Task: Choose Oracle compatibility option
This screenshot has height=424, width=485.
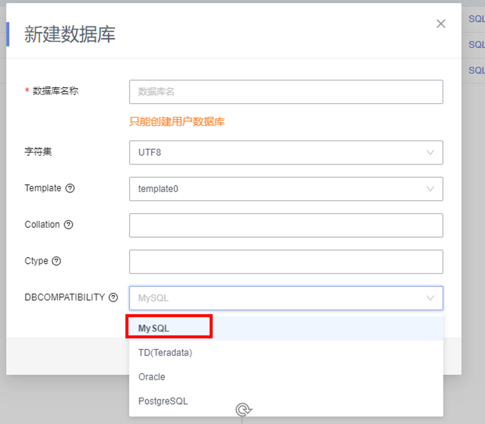Action: 286,377
